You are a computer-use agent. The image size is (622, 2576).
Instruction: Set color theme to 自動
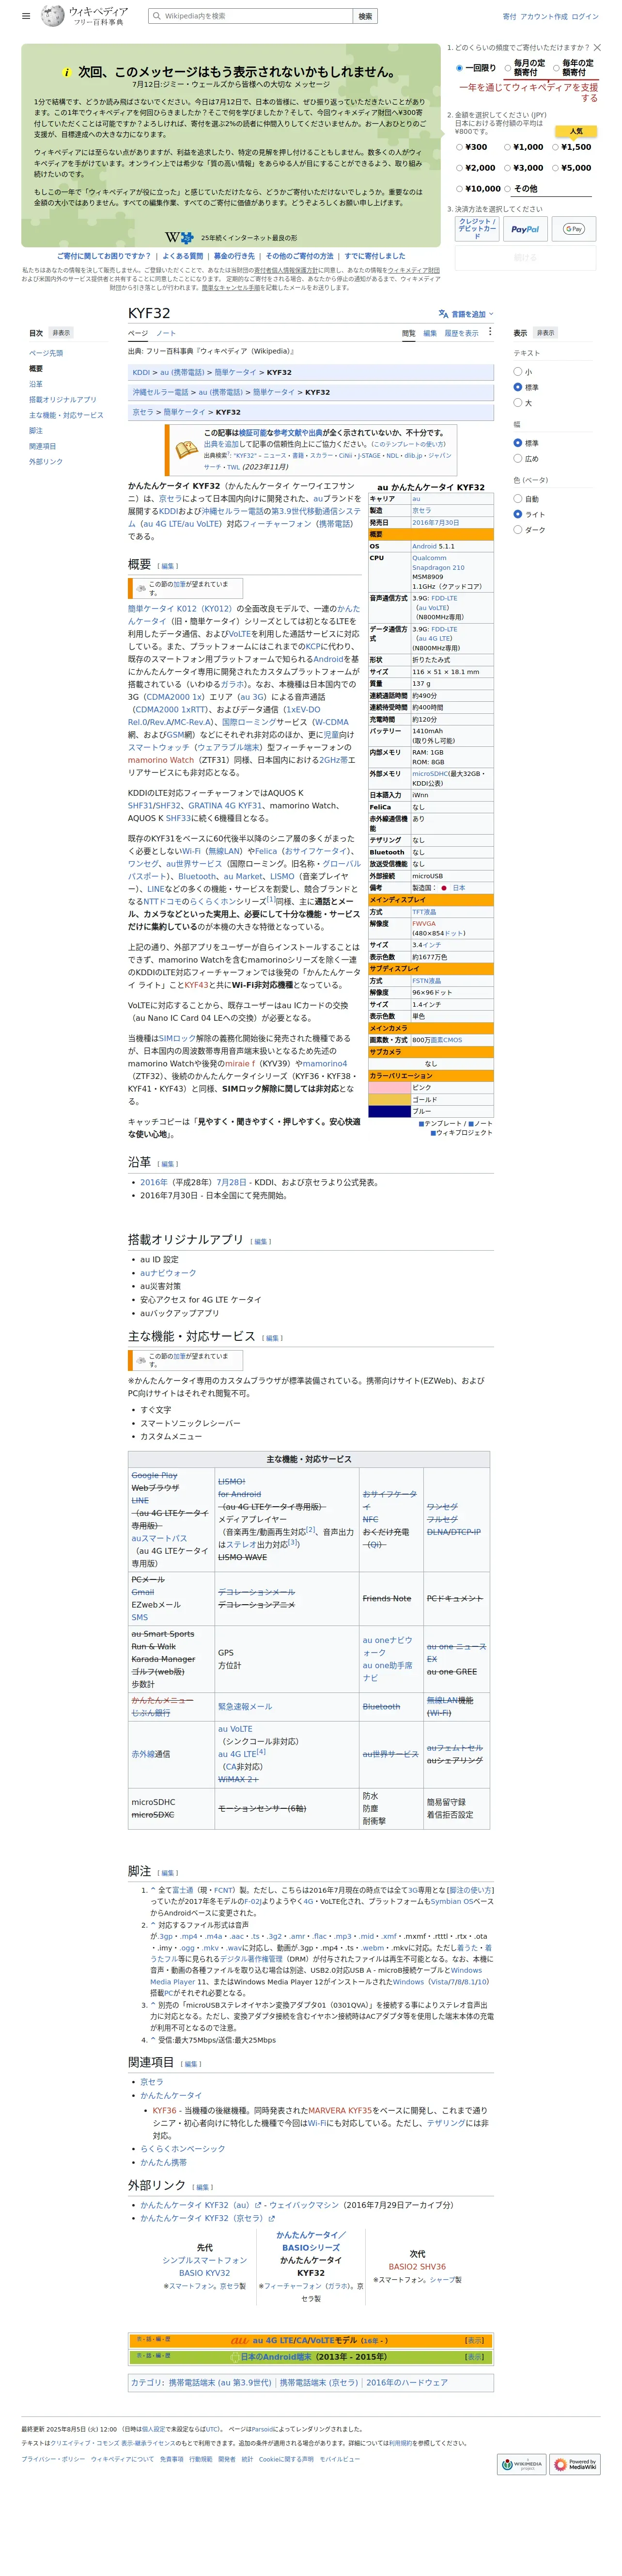click(517, 498)
